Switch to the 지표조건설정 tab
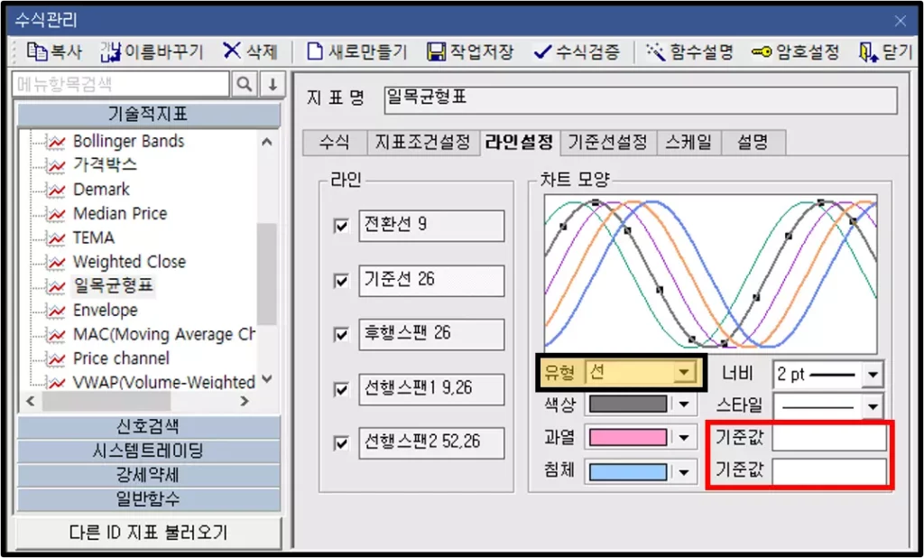Viewport: 924px width, 558px height. pyautogui.click(x=422, y=143)
